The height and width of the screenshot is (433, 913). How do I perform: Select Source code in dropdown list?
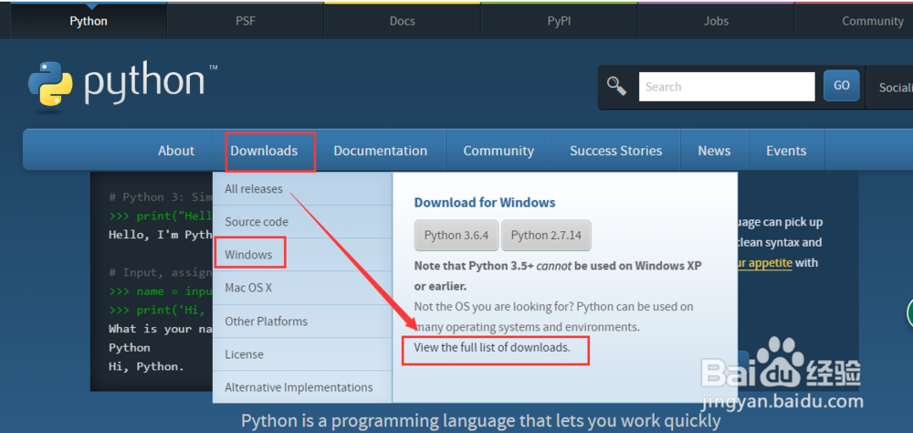(257, 222)
